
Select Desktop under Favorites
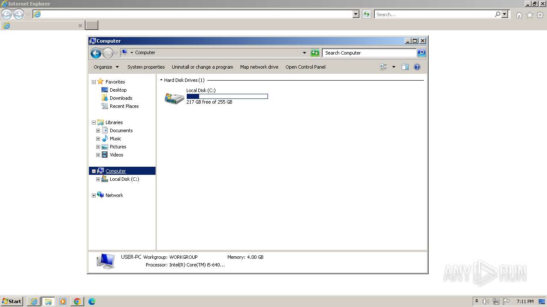coord(118,90)
